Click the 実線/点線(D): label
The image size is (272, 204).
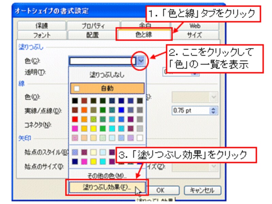(43, 111)
